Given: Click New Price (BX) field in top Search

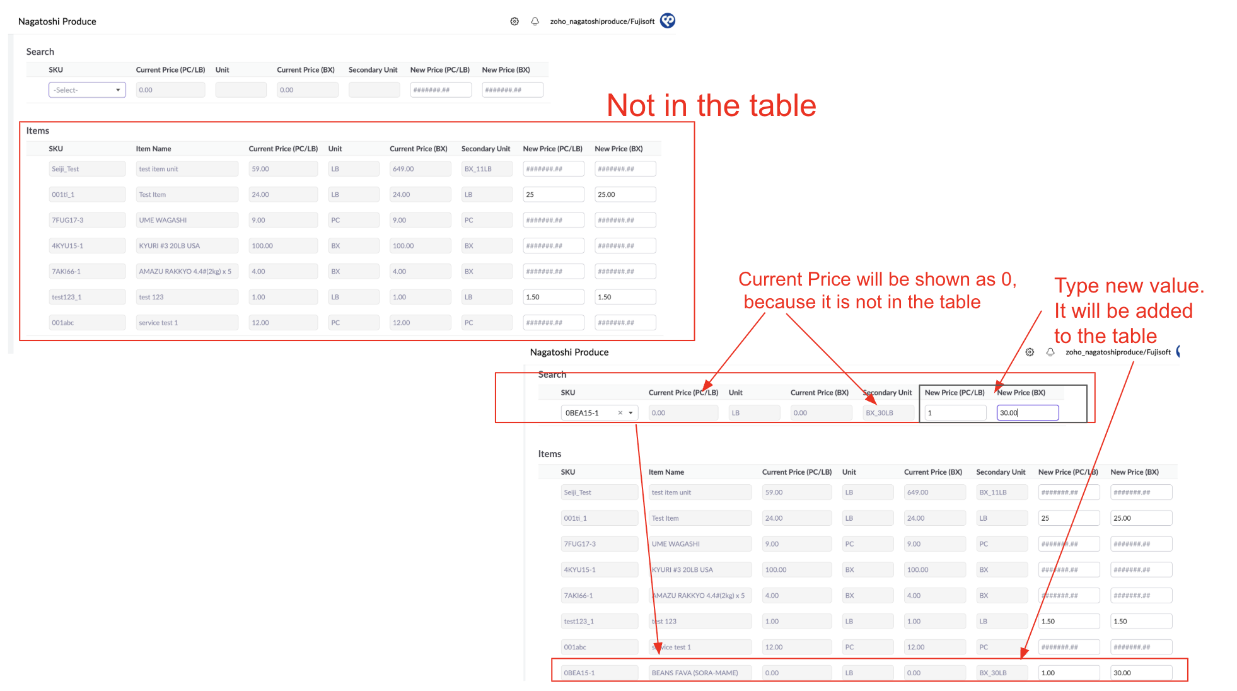Looking at the screenshot, I should click(512, 90).
